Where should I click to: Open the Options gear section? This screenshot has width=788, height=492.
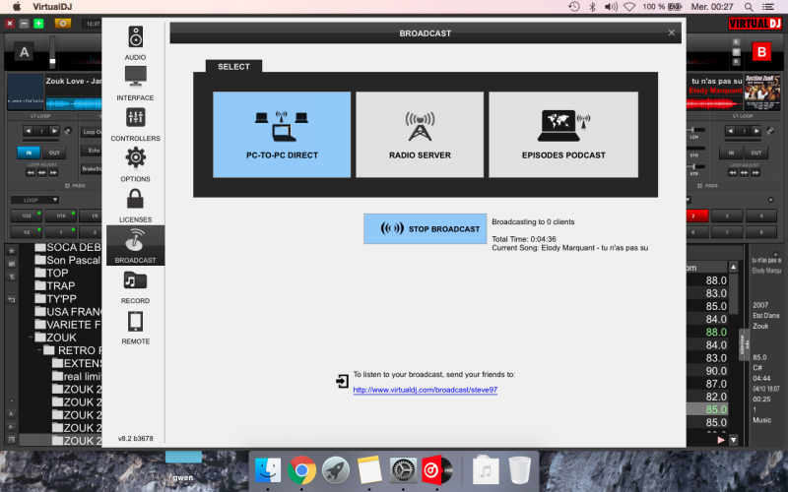click(x=135, y=164)
